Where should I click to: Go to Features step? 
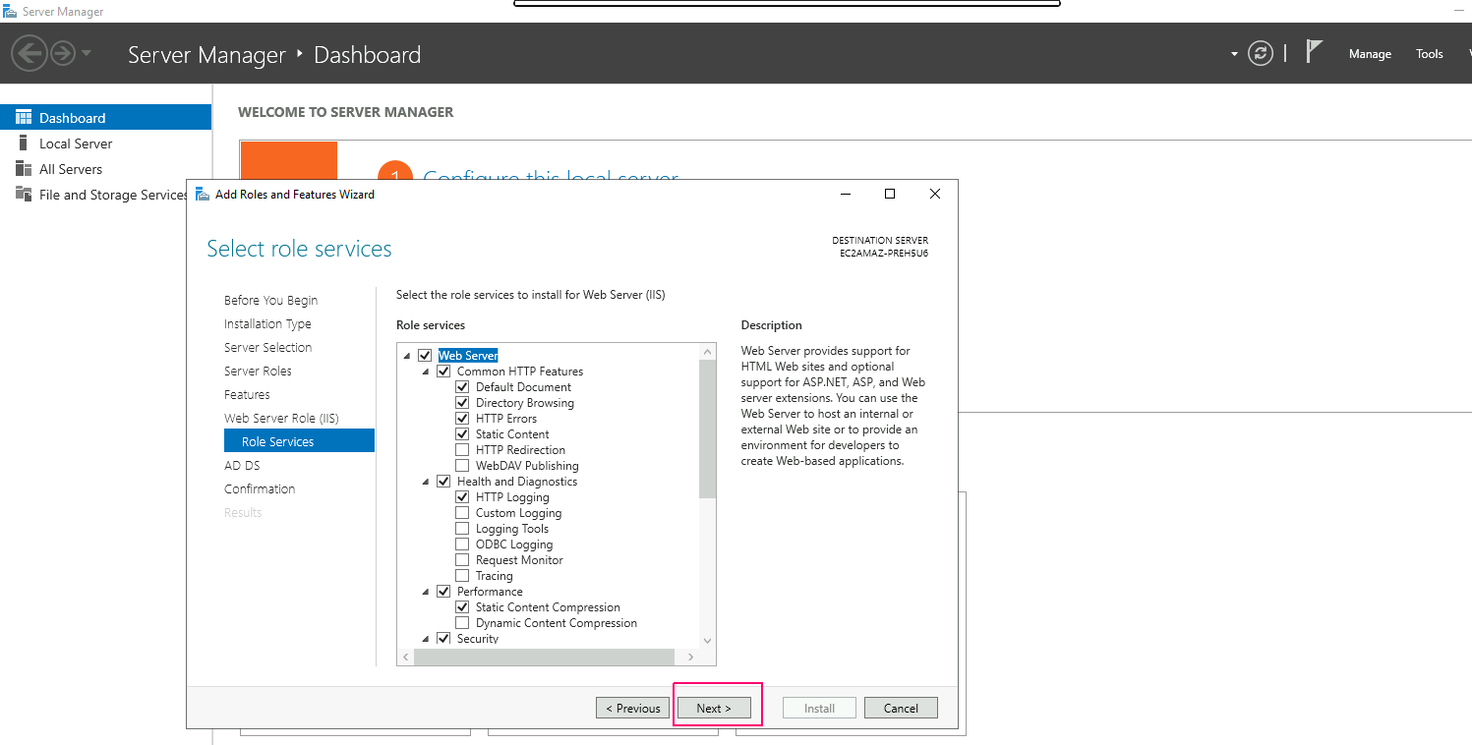click(247, 394)
